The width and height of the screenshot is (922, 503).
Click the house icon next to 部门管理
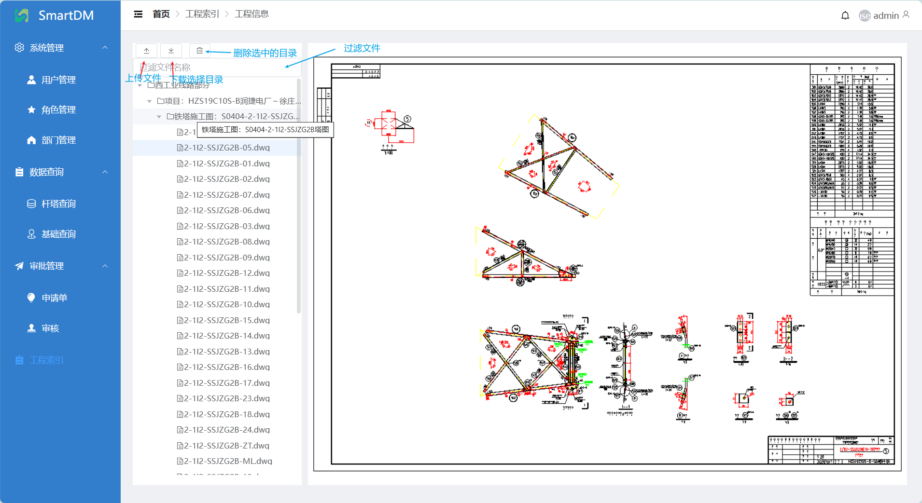pyautogui.click(x=31, y=140)
